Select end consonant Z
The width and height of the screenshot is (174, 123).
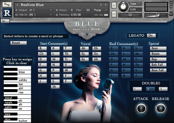coord(138,76)
